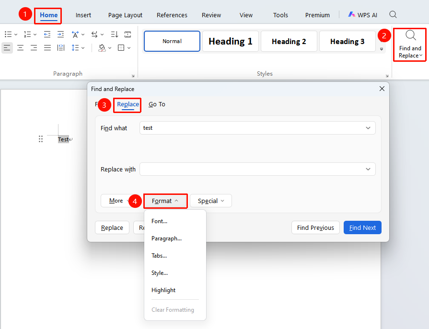The height and width of the screenshot is (329, 429).
Task: Click the numbered list icon
Action: pyautogui.click(x=27, y=34)
